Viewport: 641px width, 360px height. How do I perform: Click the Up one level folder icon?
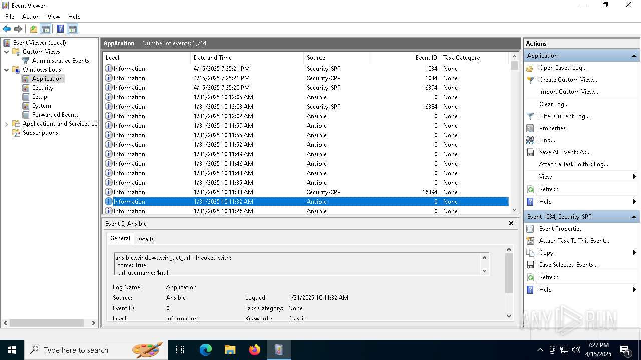click(x=34, y=29)
